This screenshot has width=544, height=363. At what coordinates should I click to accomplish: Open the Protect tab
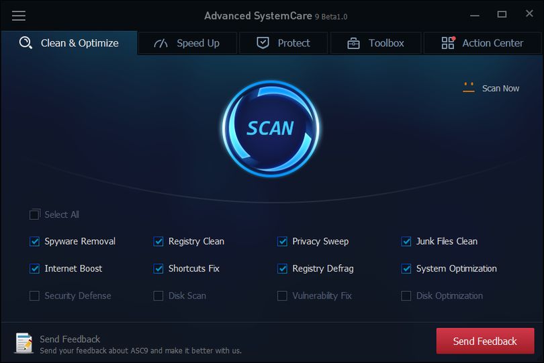coord(283,44)
